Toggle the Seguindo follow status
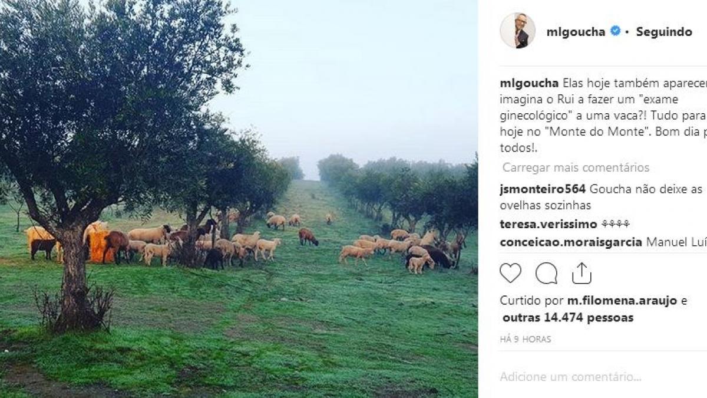The image size is (707, 398). (664, 32)
